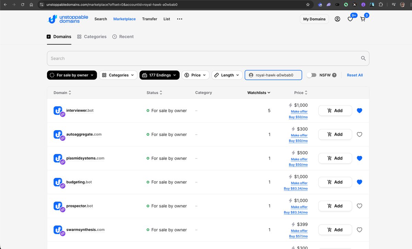Viewport: 412px width, 249px height.
Task: Switch to the Recent tab
Action: click(123, 37)
